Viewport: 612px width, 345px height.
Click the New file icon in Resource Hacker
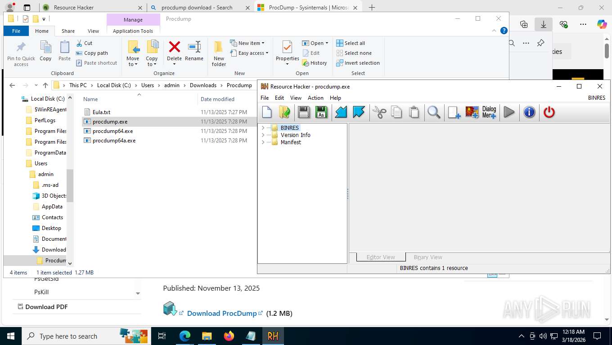pos(267,112)
